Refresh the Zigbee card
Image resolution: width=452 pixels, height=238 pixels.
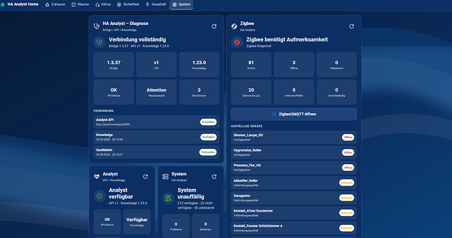351,26
